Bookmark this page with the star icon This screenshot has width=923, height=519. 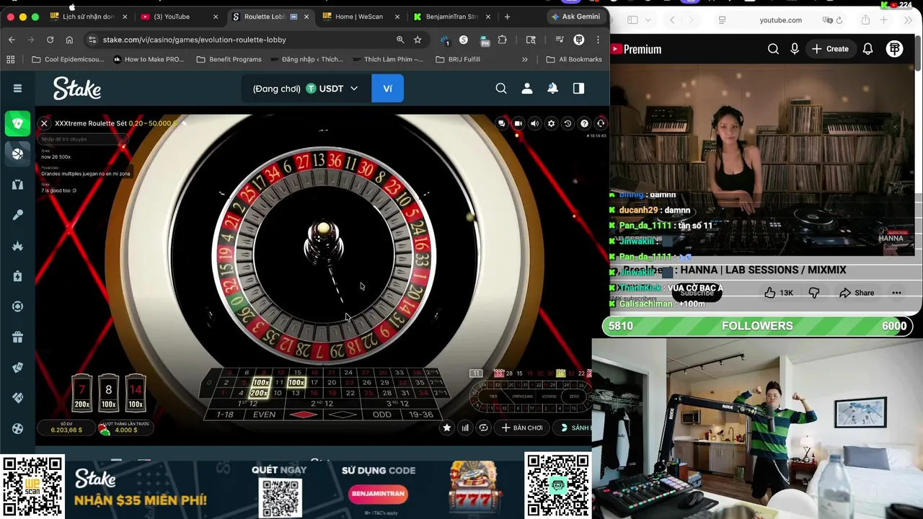click(418, 40)
